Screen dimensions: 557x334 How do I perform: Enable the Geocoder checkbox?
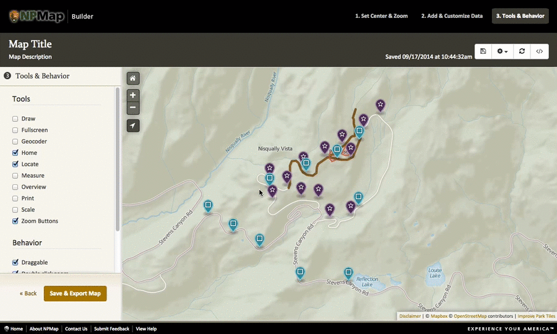click(x=15, y=141)
